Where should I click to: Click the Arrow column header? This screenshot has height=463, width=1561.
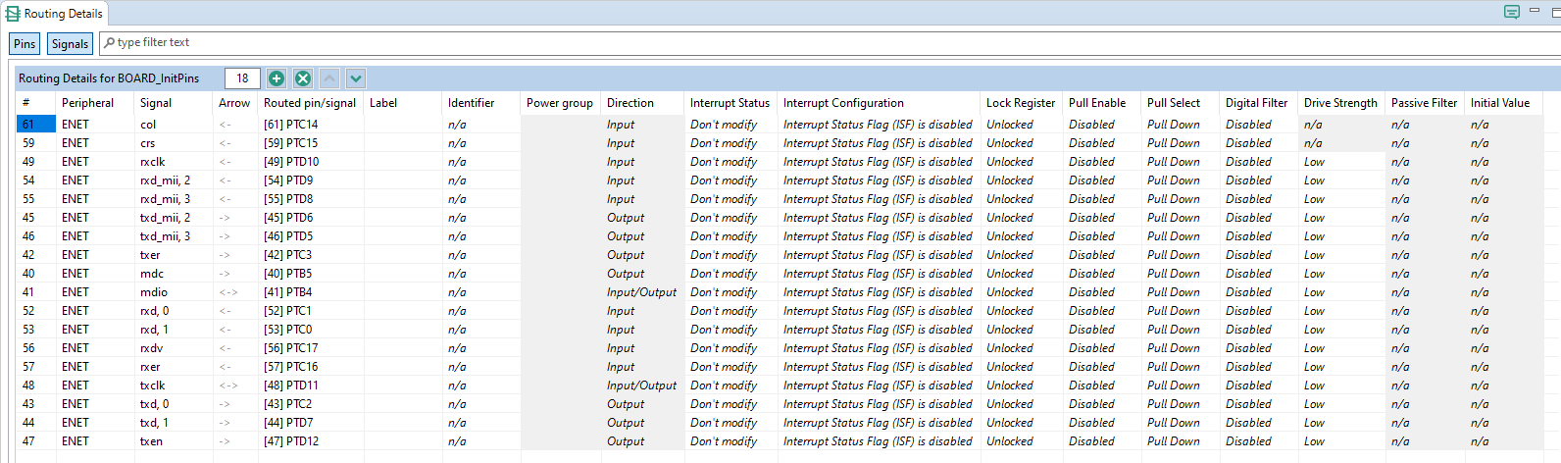pos(235,102)
